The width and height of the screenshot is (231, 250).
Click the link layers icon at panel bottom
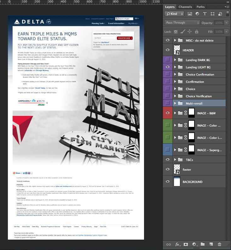[x=169, y=244]
